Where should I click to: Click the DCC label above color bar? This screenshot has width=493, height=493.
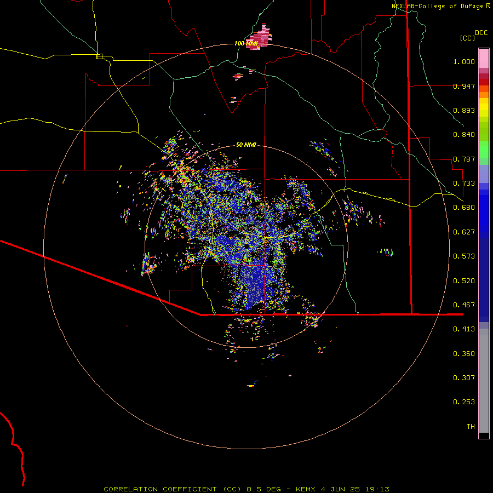tap(481, 32)
